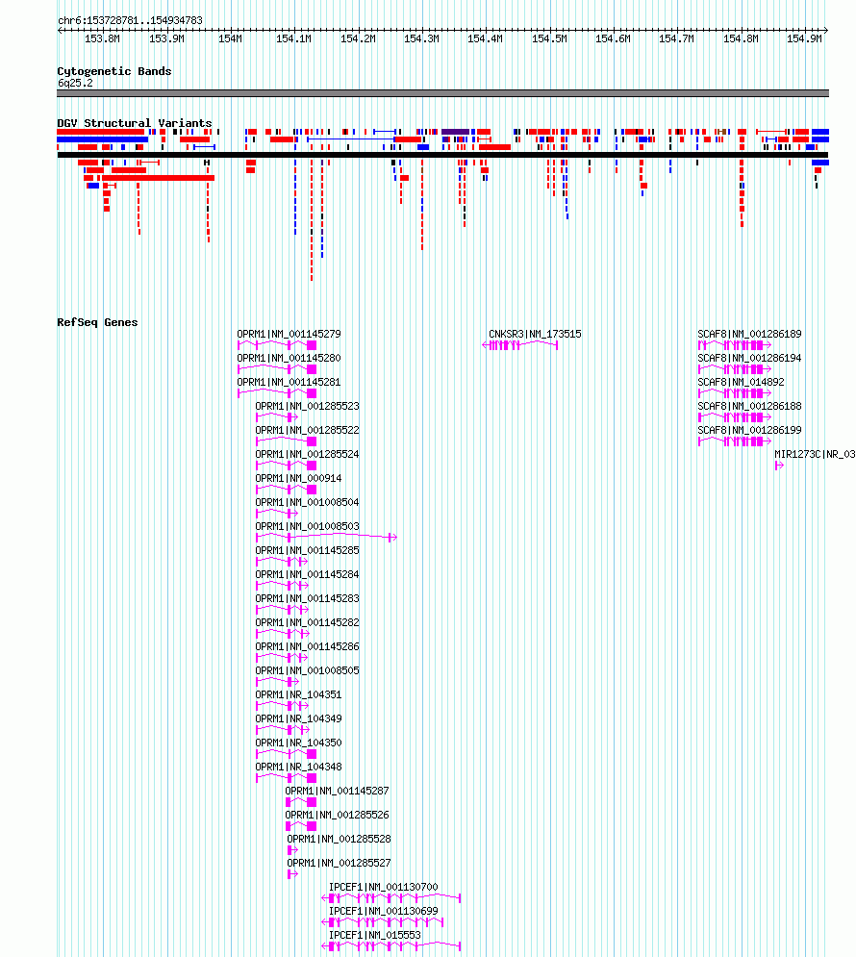
Task: Click the 154M ruler position
Action: click(x=230, y=39)
